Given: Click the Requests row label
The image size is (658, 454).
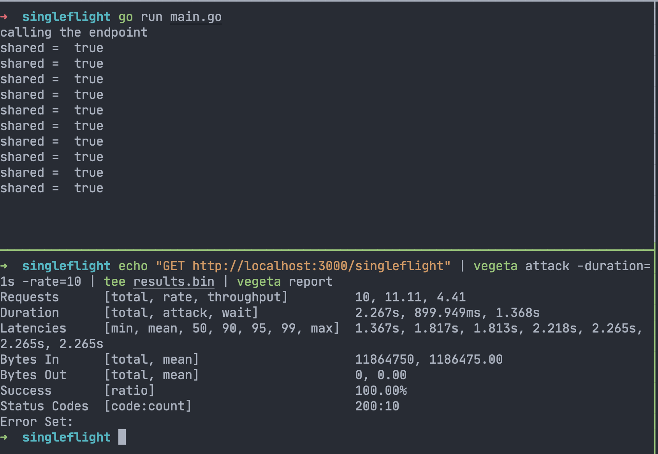Looking at the screenshot, I should (x=30, y=297).
